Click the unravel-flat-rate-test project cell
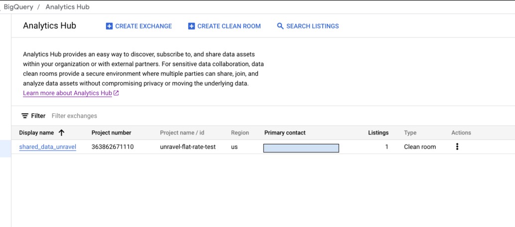 click(x=188, y=147)
